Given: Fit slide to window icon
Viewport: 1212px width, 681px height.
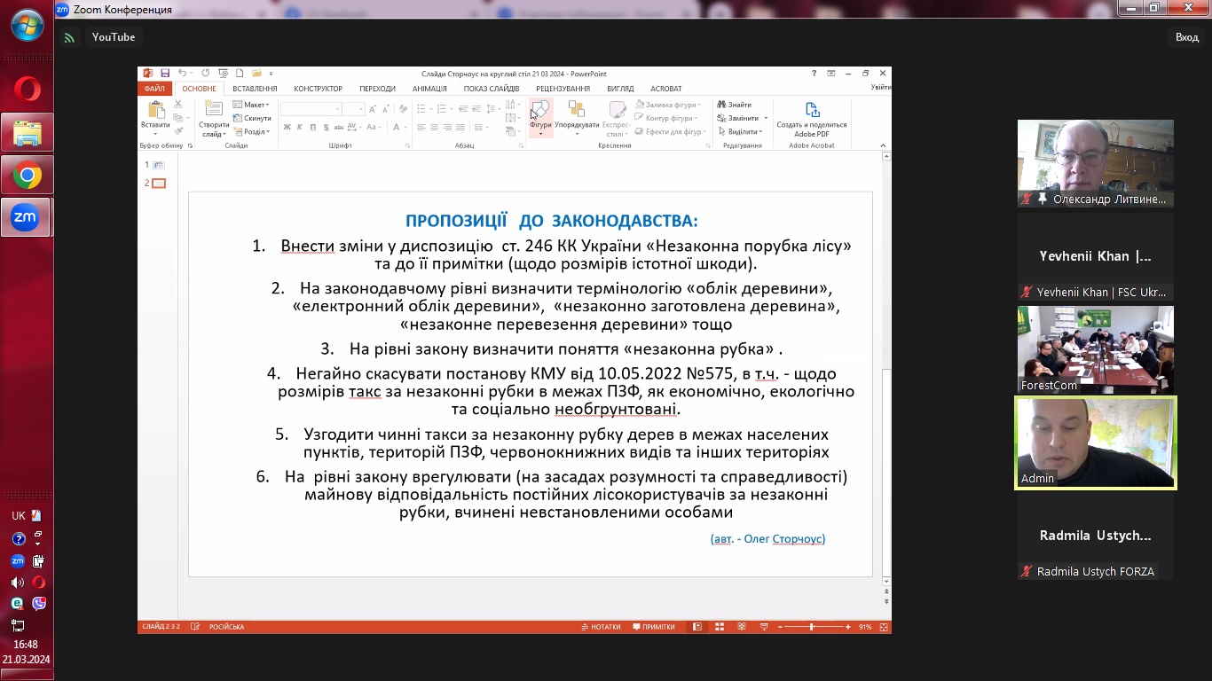Looking at the screenshot, I should click(x=883, y=627).
